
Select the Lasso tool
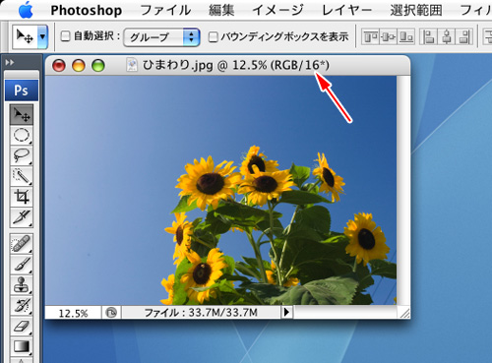(22, 155)
